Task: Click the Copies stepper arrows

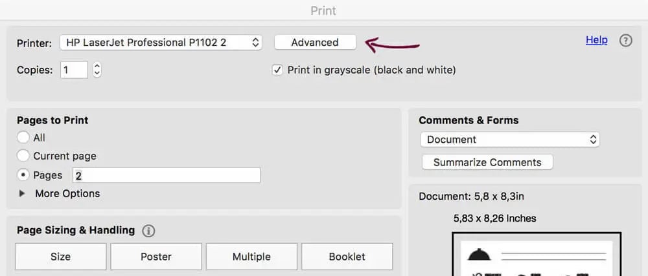Action: pos(97,70)
